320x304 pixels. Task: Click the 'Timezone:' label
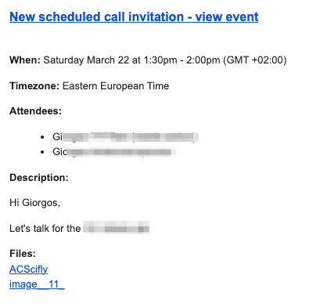(34, 86)
